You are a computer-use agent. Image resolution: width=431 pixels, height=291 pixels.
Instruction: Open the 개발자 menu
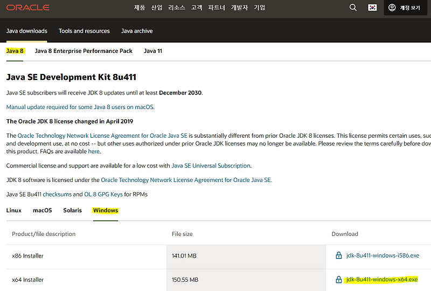coord(239,8)
